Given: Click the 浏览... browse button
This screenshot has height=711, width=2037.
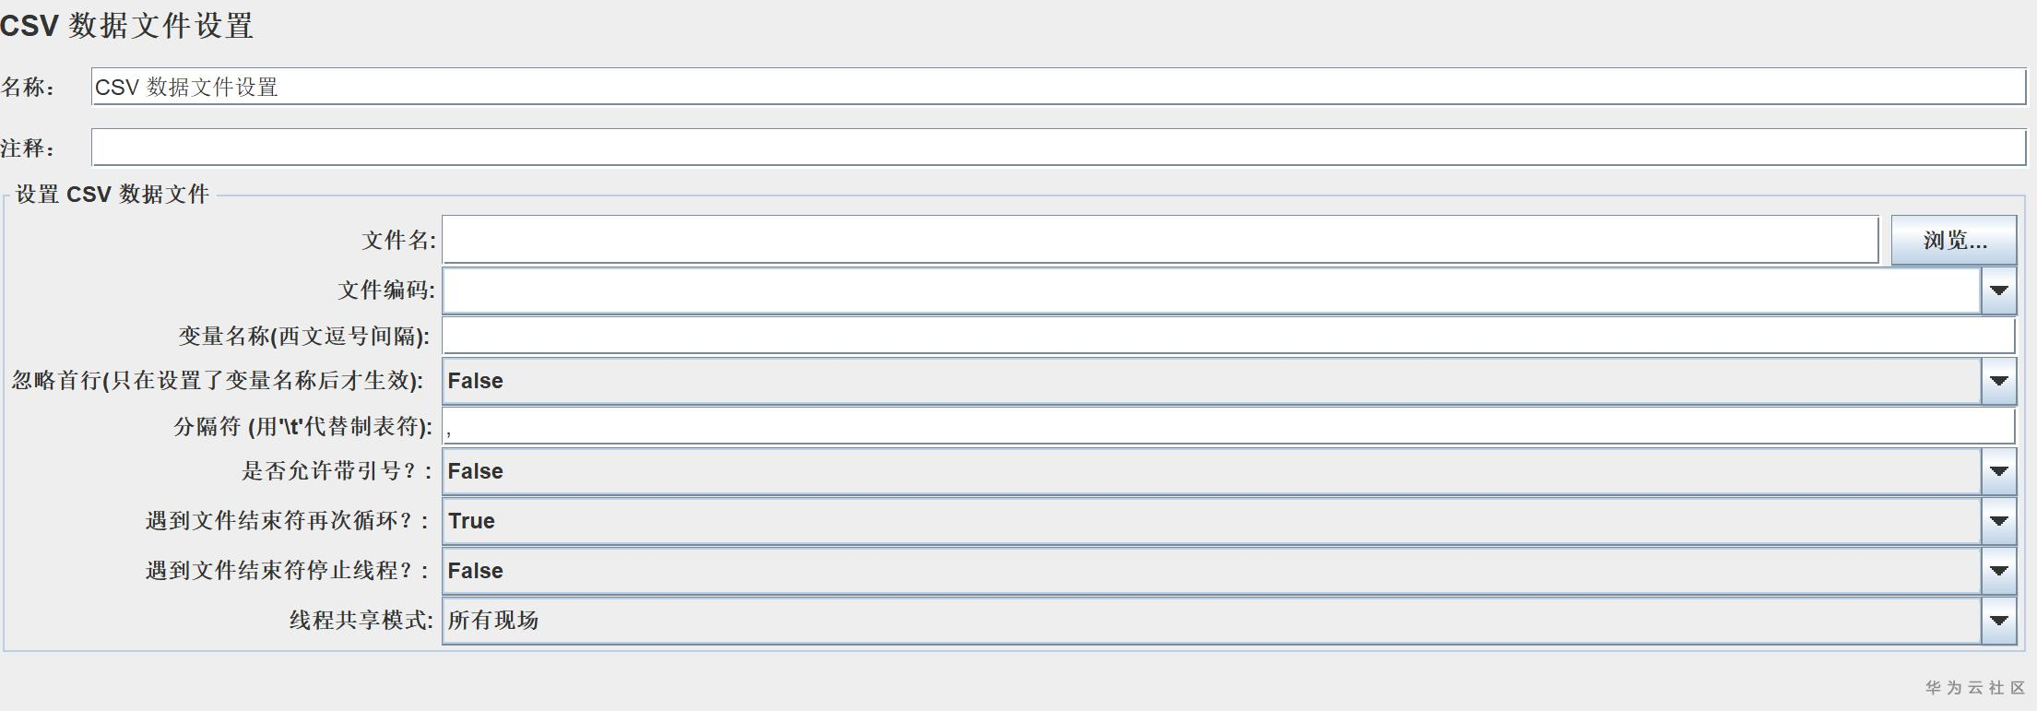Looking at the screenshot, I should pyautogui.click(x=1953, y=241).
